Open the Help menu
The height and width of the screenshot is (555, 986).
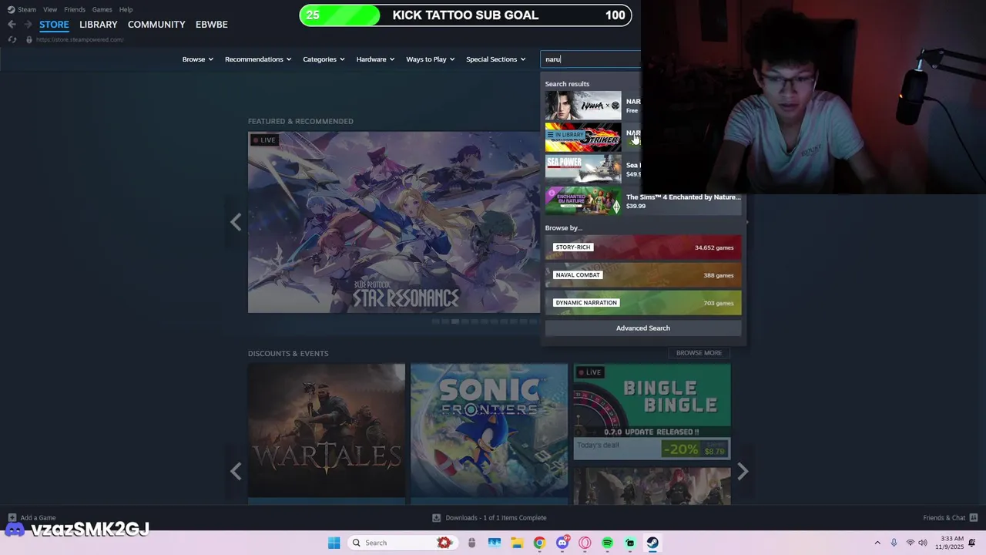(x=126, y=9)
